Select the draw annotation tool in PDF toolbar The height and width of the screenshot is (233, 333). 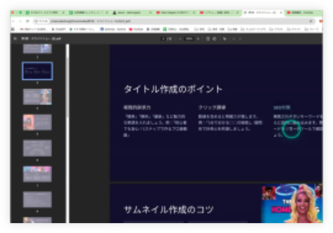[x=225, y=39]
